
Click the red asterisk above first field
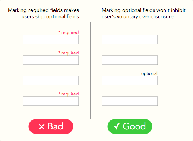[x=59, y=32]
